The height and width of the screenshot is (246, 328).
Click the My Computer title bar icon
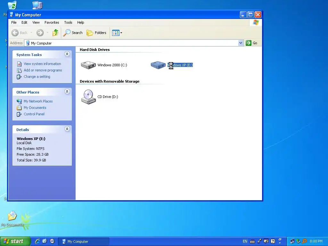pyautogui.click(x=12, y=15)
